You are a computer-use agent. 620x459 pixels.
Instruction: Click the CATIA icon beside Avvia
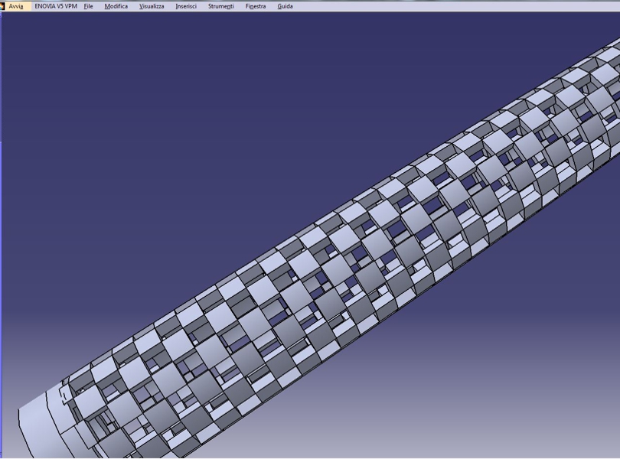click(x=3, y=6)
